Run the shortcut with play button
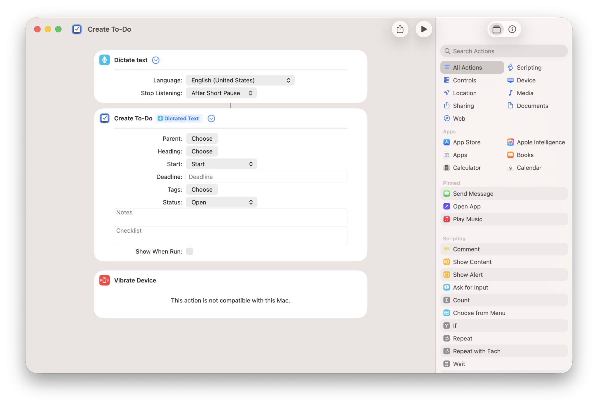Viewport: 598px width, 407px height. tap(423, 29)
